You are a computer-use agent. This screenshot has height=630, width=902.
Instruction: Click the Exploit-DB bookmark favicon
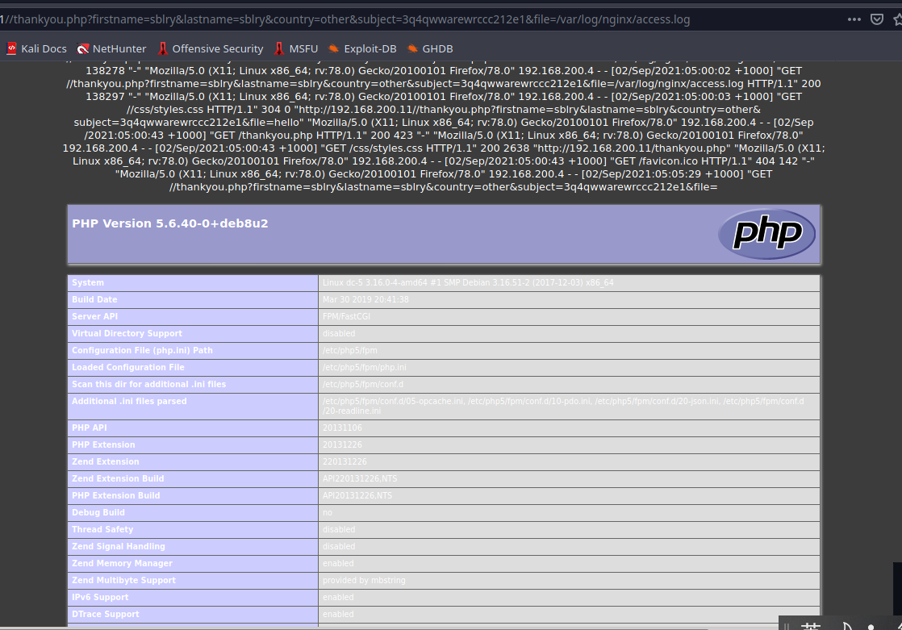334,49
